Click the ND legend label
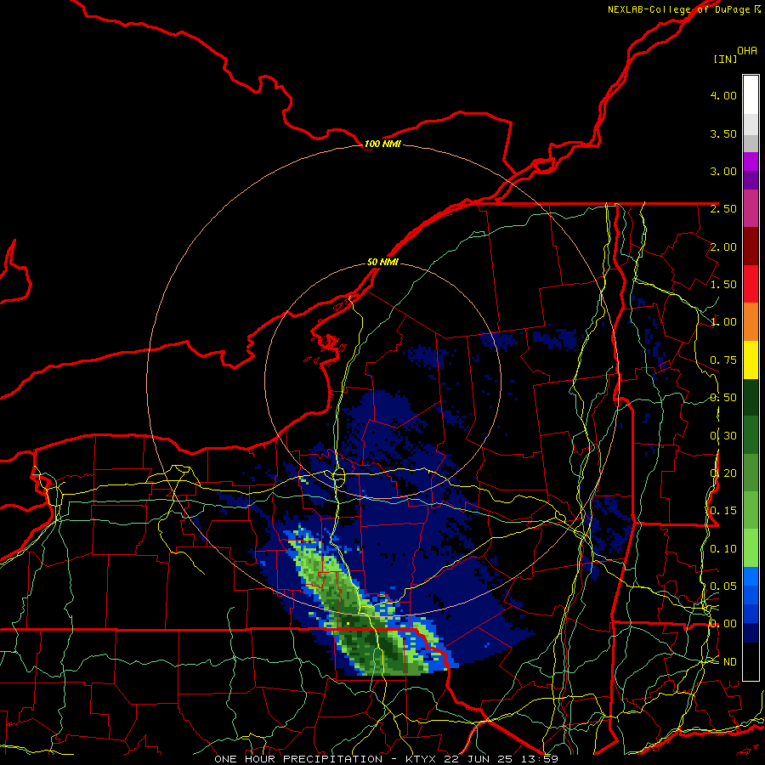Viewport: 765px width, 765px height. (x=730, y=662)
